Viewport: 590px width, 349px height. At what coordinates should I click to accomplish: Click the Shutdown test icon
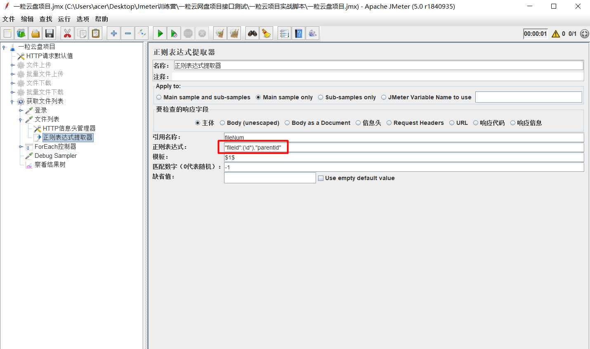202,33
